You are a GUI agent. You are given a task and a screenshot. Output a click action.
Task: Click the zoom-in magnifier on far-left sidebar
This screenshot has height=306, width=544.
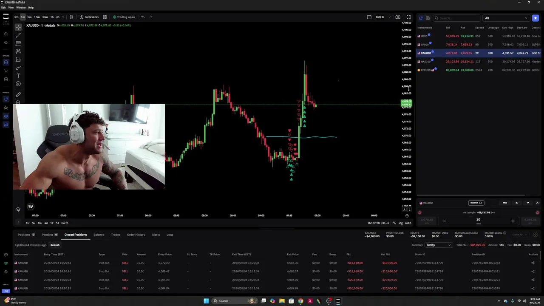pyautogui.click(x=6, y=34)
